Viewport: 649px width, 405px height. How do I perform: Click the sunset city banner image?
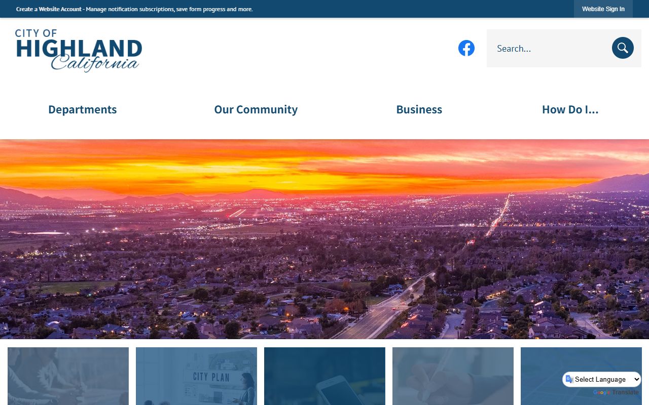324,239
